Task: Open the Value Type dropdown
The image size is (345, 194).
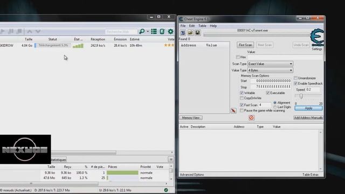Action: pyautogui.click(x=271, y=71)
